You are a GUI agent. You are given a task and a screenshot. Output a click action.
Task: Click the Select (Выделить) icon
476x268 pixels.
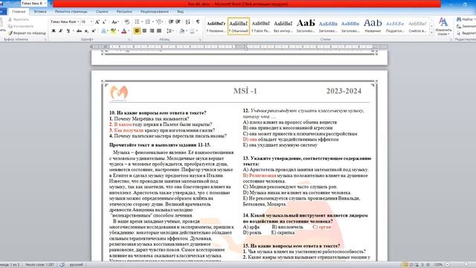pos(459,33)
